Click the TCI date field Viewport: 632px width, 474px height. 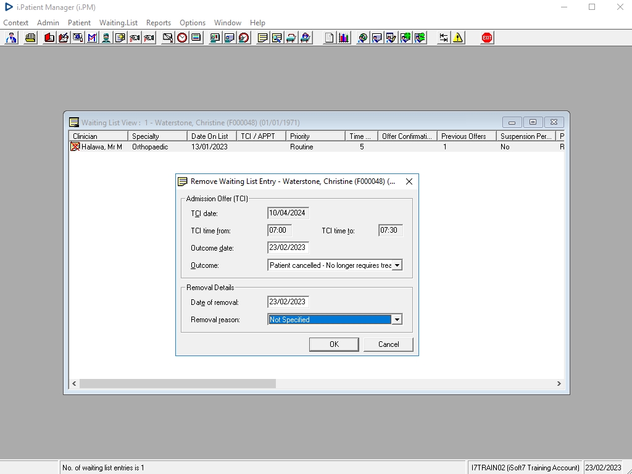tap(288, 213)
